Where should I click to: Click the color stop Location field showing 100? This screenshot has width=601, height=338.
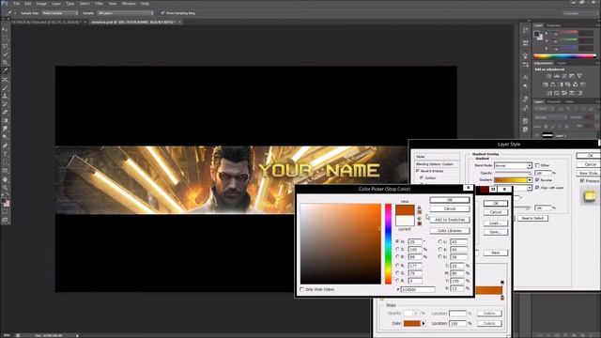(458, 323)
